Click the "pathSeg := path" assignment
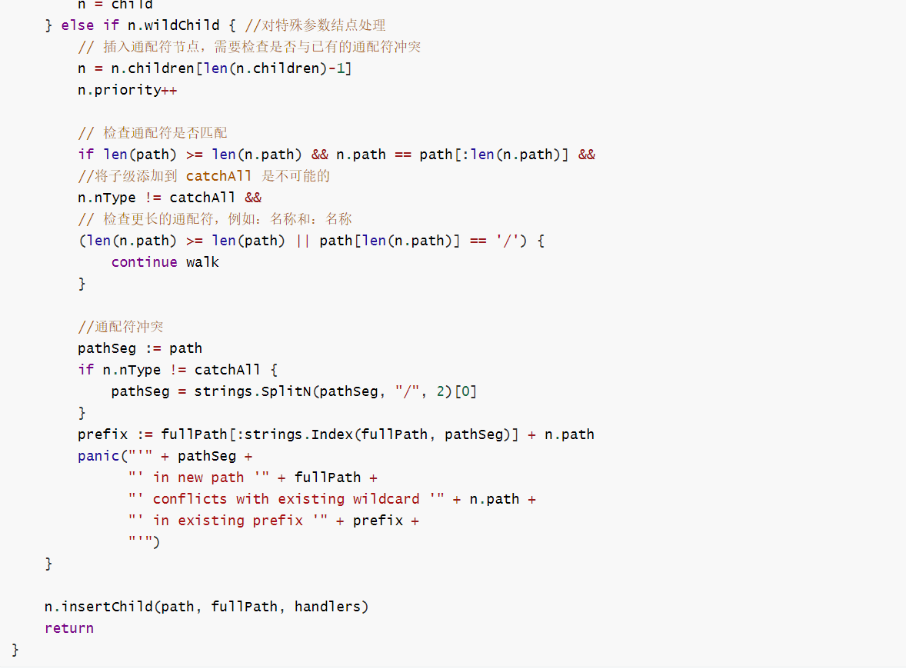 [140, 348]
